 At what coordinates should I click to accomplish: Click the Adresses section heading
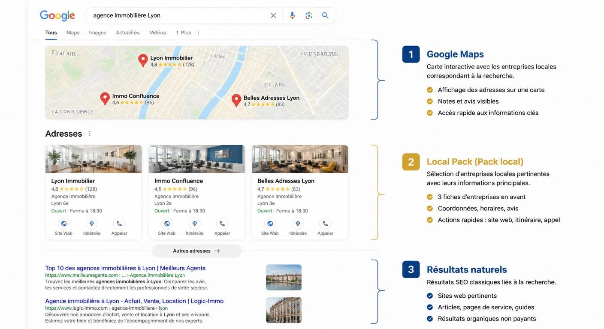63,134
